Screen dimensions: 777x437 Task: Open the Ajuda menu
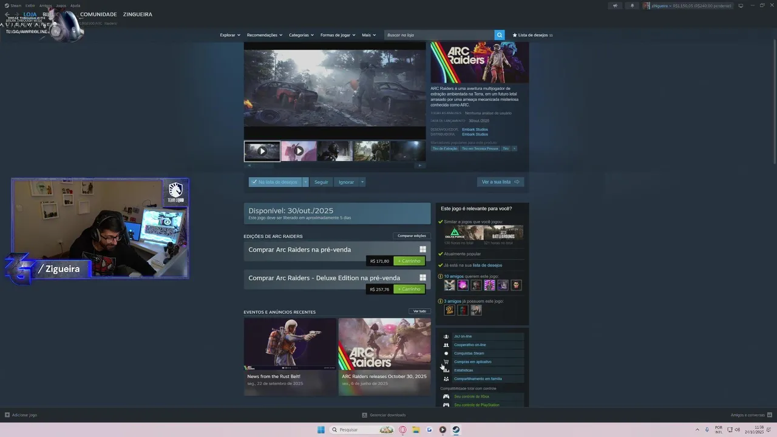(x=75, y=5)
